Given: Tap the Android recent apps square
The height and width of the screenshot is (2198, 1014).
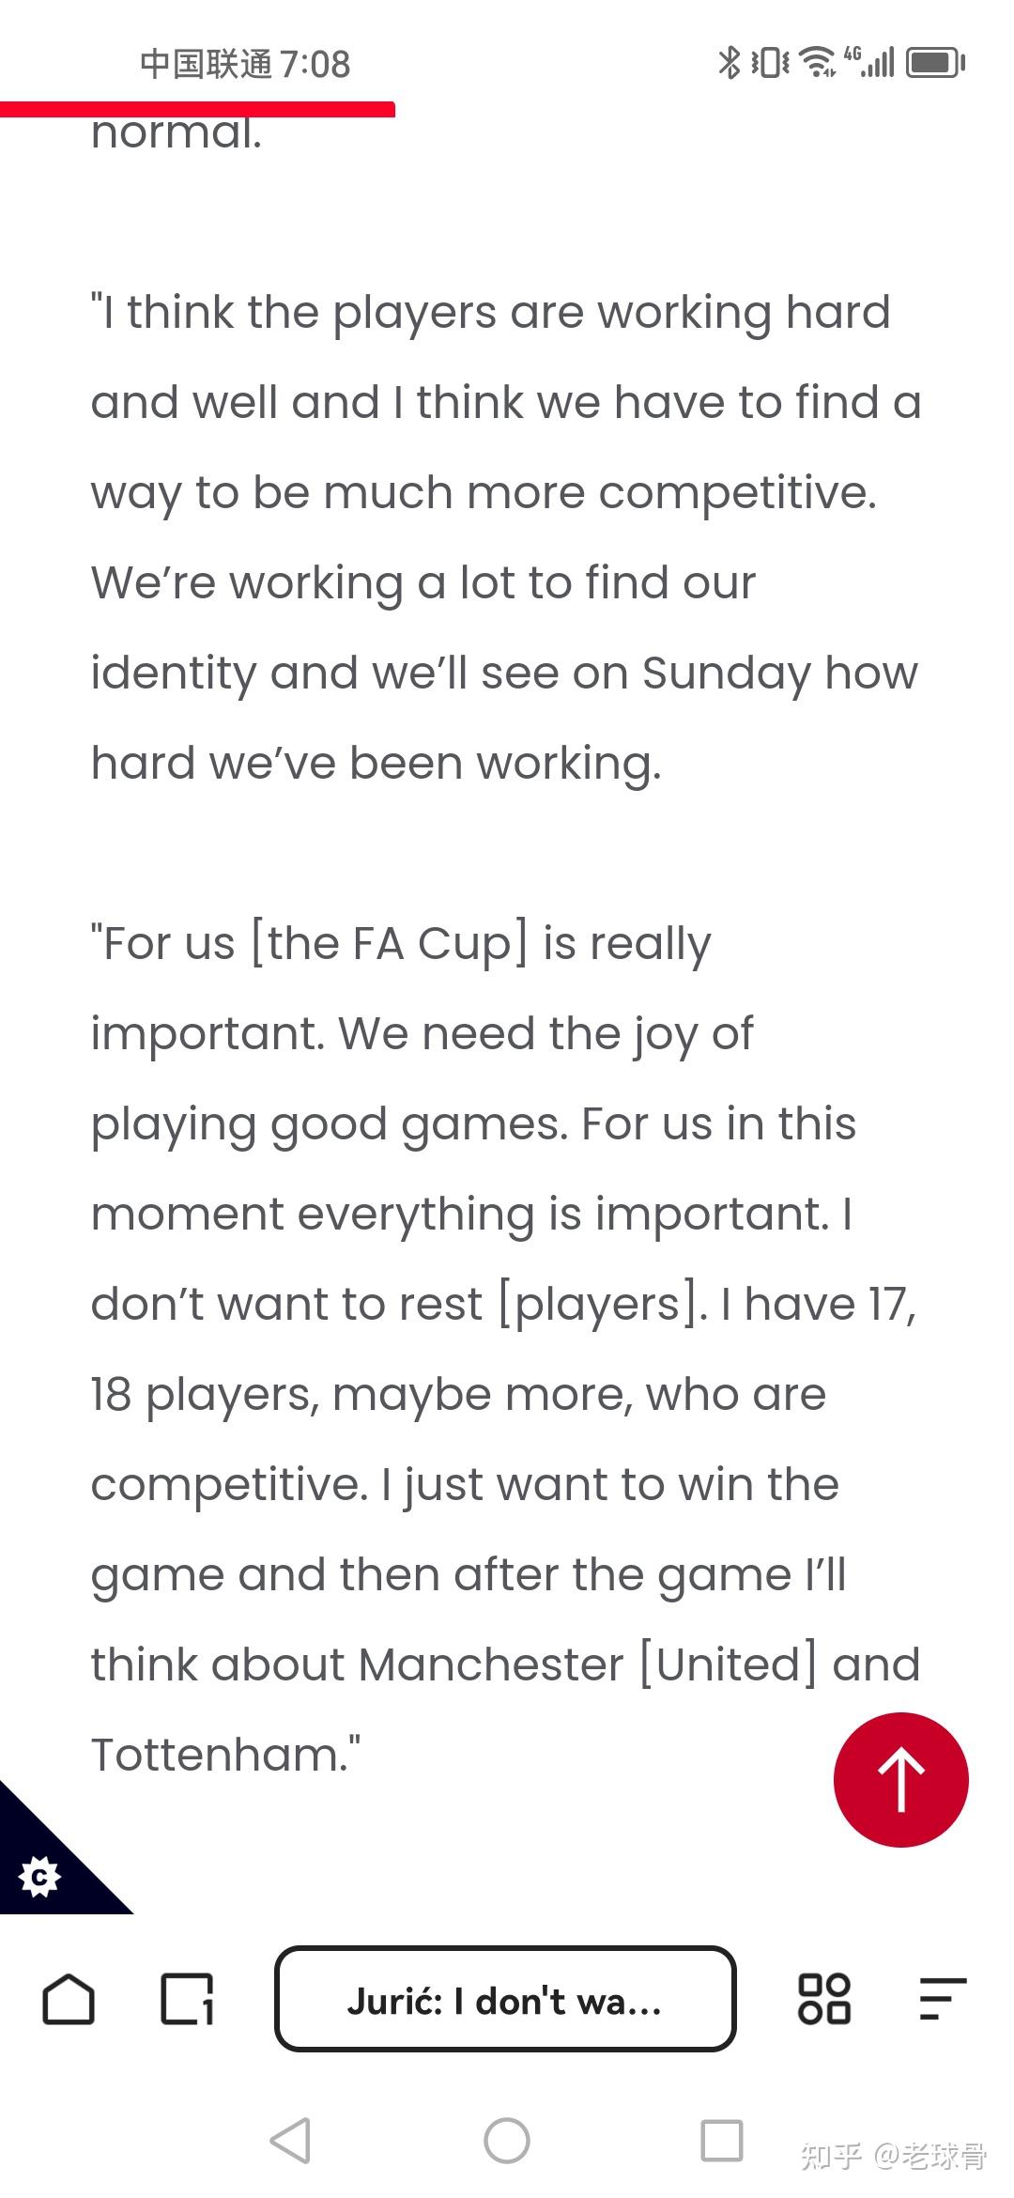Looking at the screenshot, I should (722, 2141).
